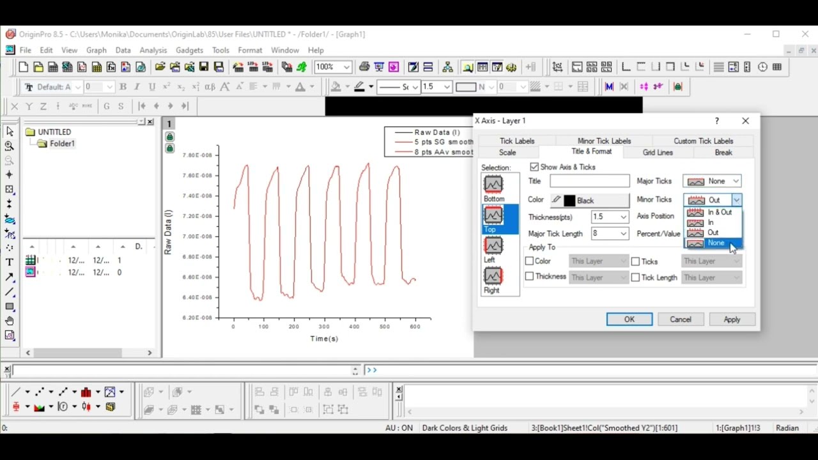Switch to the Grid Lines tab
The image size is (818, 460).
pos(658,153)
